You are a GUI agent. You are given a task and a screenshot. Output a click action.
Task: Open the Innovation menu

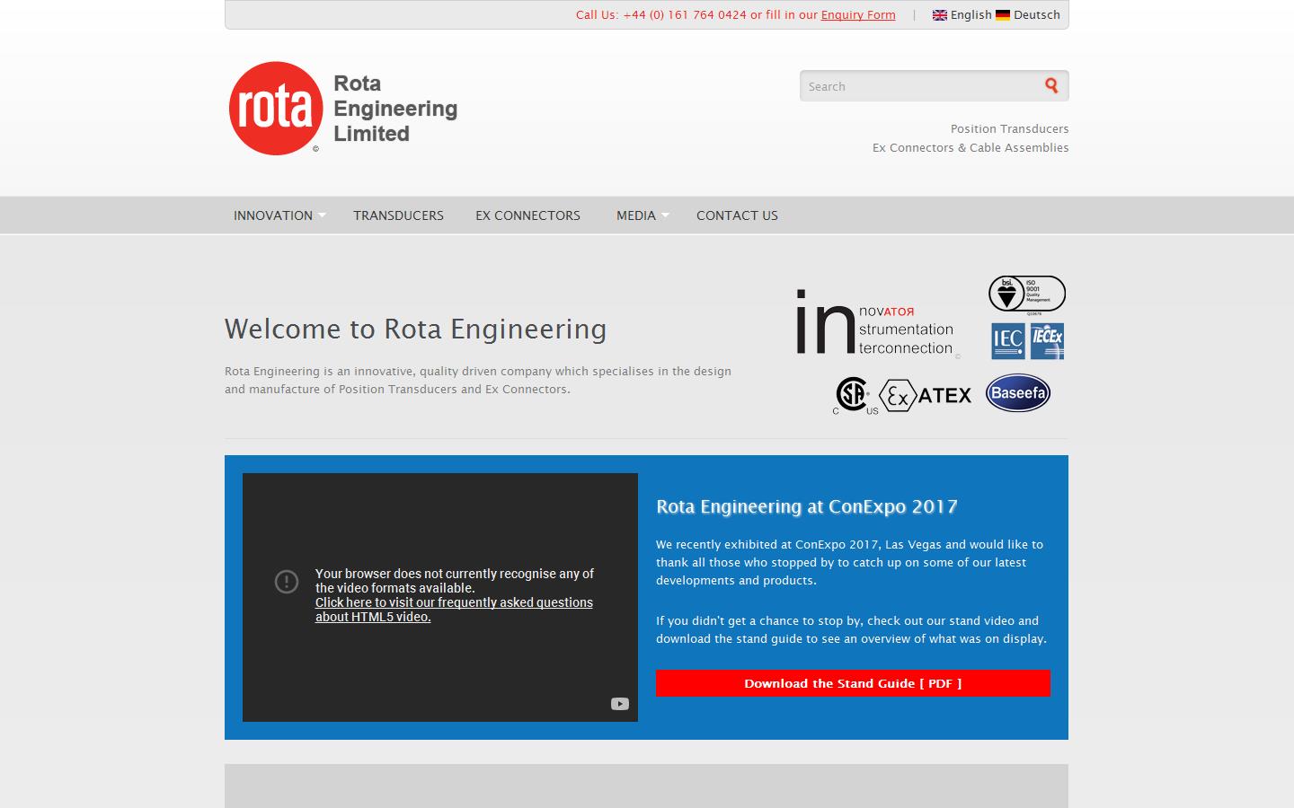[x=273, y=215]
